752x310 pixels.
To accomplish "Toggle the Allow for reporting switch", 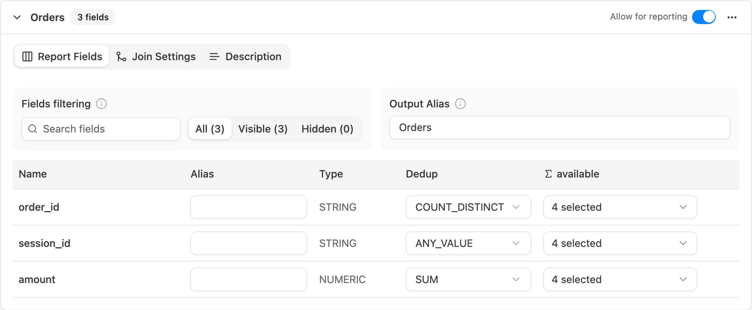I will click(704, 17).
